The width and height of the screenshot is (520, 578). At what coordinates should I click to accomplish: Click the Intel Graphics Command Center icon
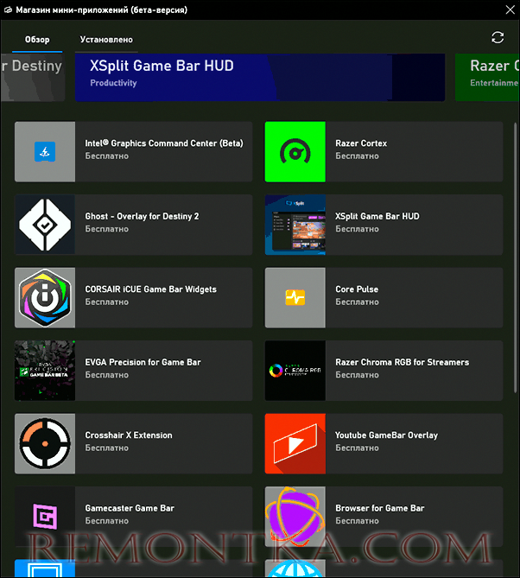(x=45, y=152)
